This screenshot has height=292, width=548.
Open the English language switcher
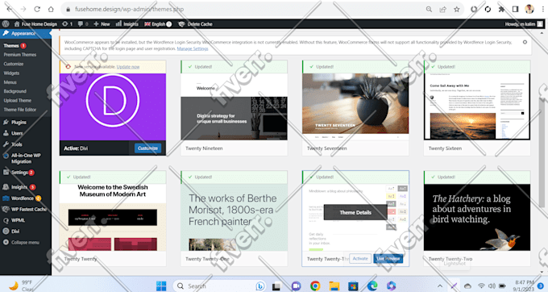coord(158,23)
